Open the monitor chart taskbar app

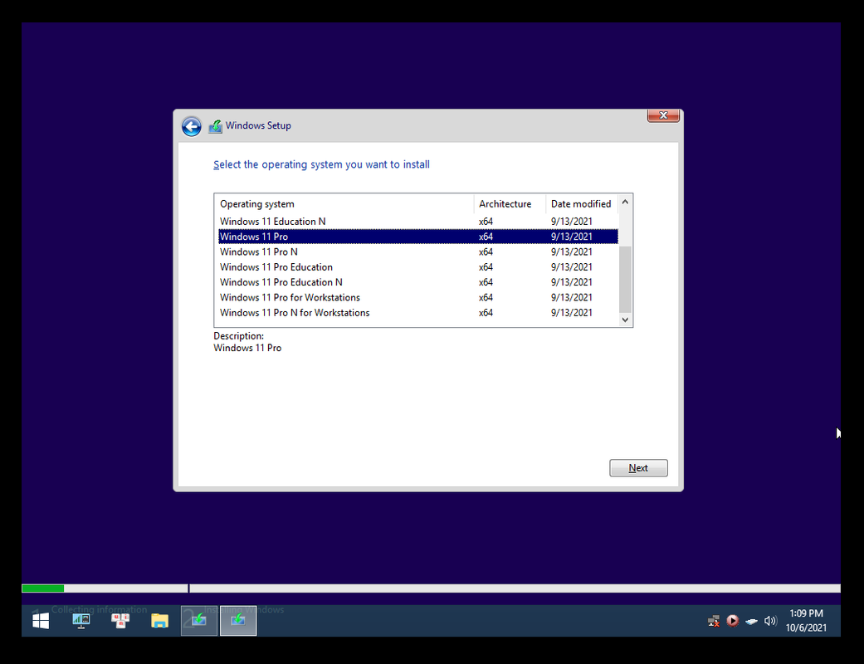point(81,621)
